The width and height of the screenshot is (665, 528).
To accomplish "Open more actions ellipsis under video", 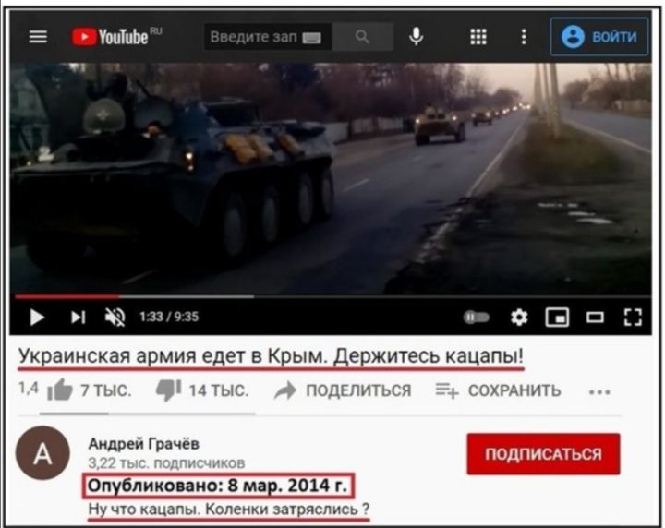I will coord(599,392).
